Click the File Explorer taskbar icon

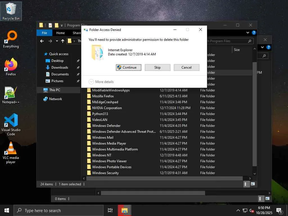tap(125, 210)
